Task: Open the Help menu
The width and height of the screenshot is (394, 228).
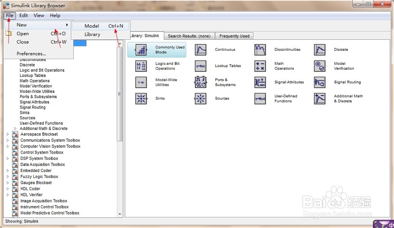Action: coord(55,15)
